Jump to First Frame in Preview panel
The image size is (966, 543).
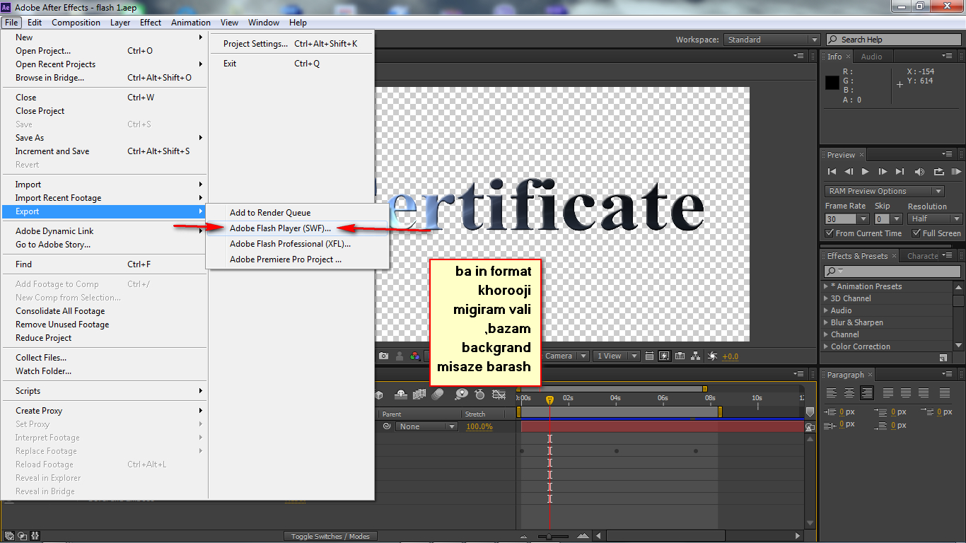832,172
